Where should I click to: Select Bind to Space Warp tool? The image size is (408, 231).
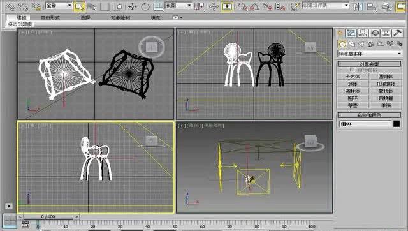point(36,6)
